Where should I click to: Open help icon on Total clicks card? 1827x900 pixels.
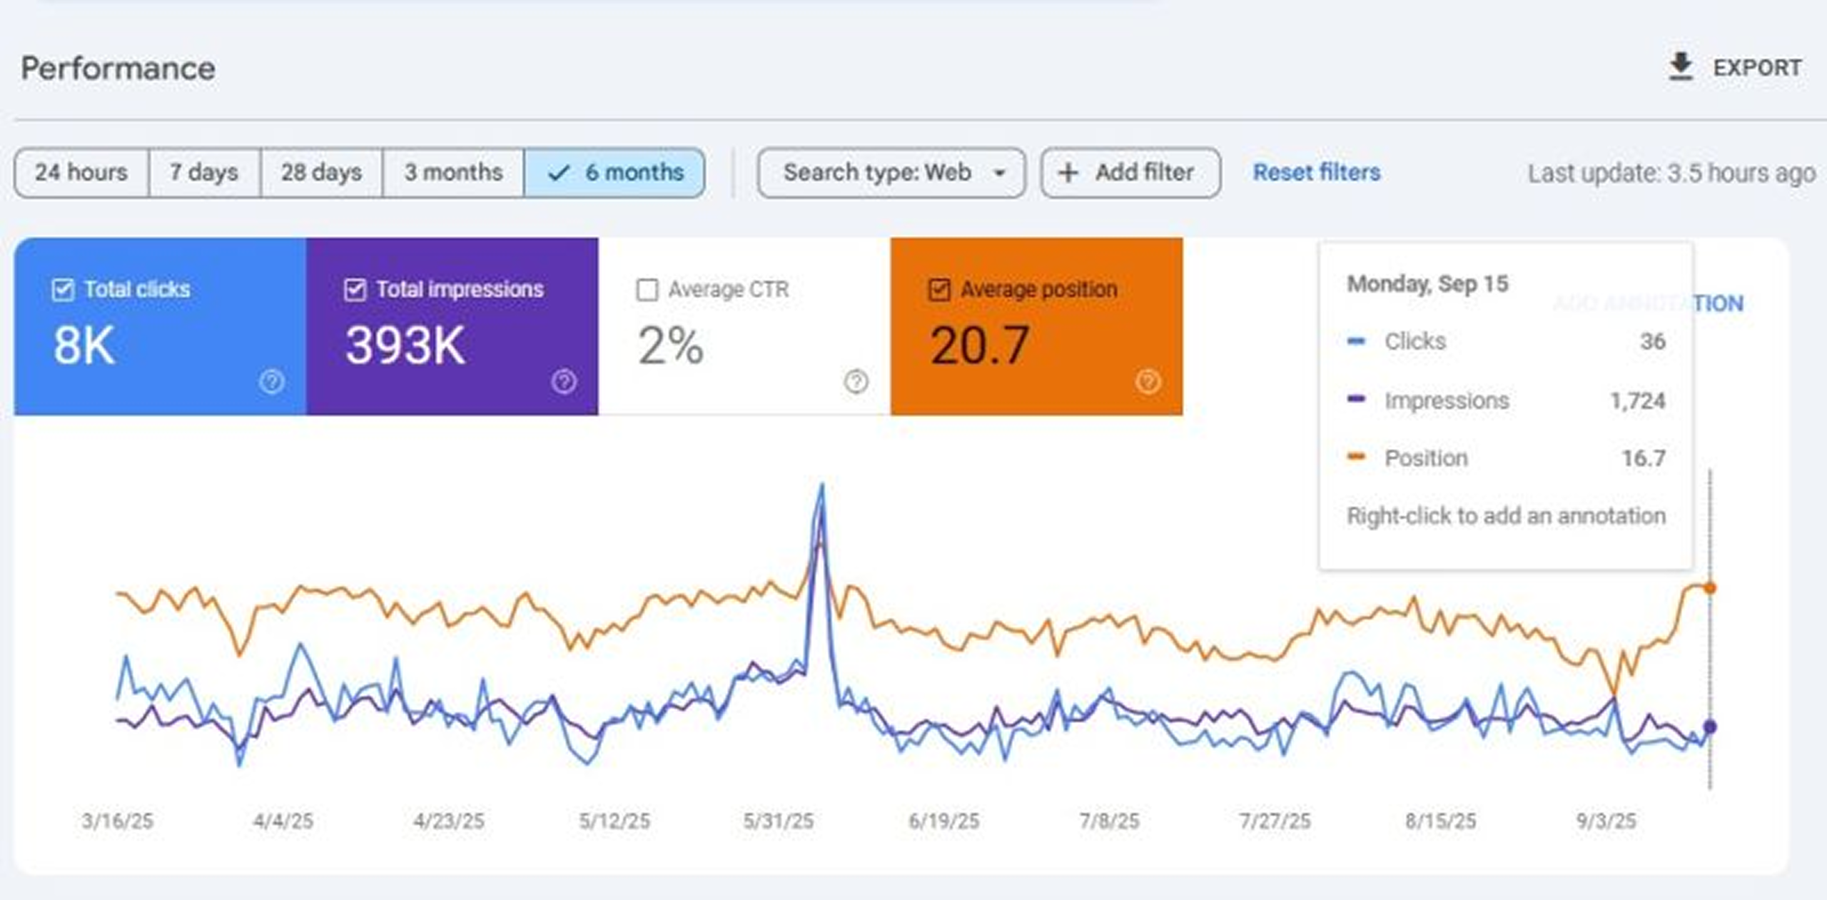point(271,381)
